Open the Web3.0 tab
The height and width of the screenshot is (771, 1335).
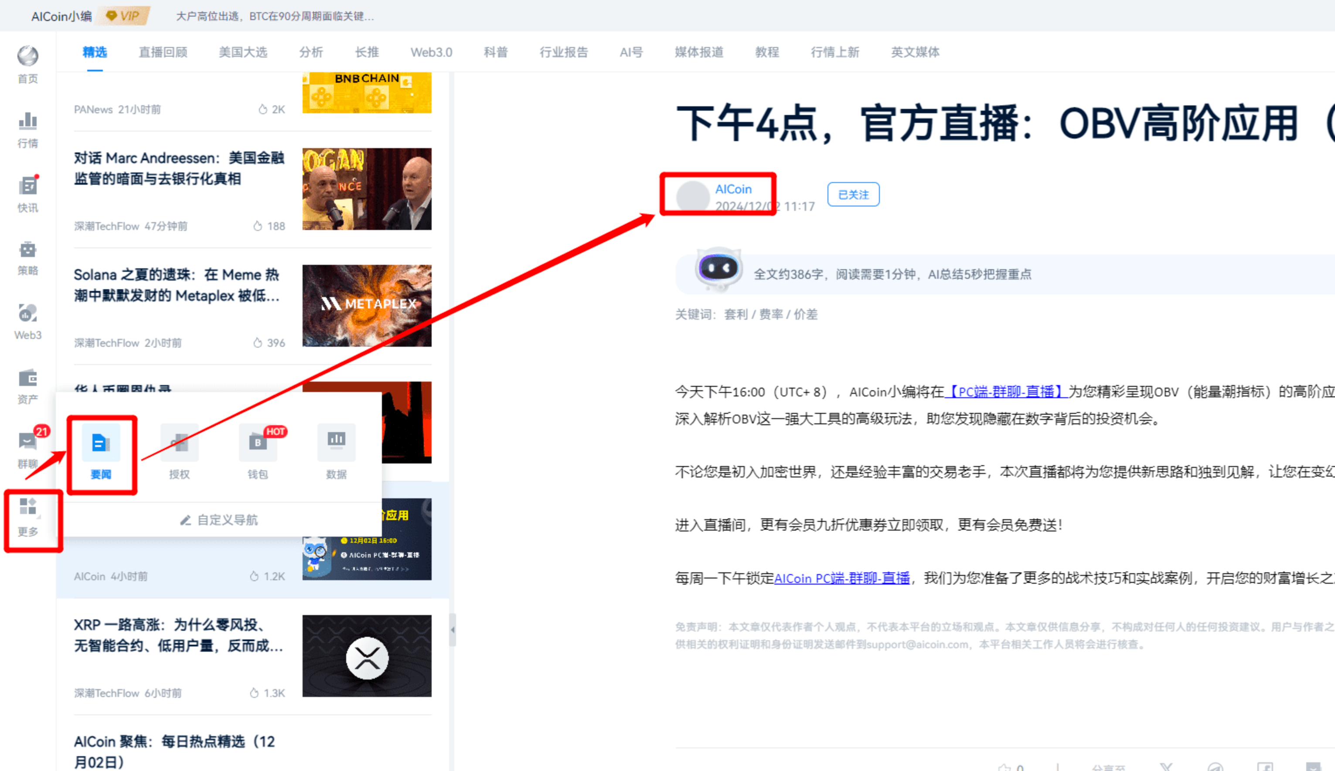pos(431,52)
